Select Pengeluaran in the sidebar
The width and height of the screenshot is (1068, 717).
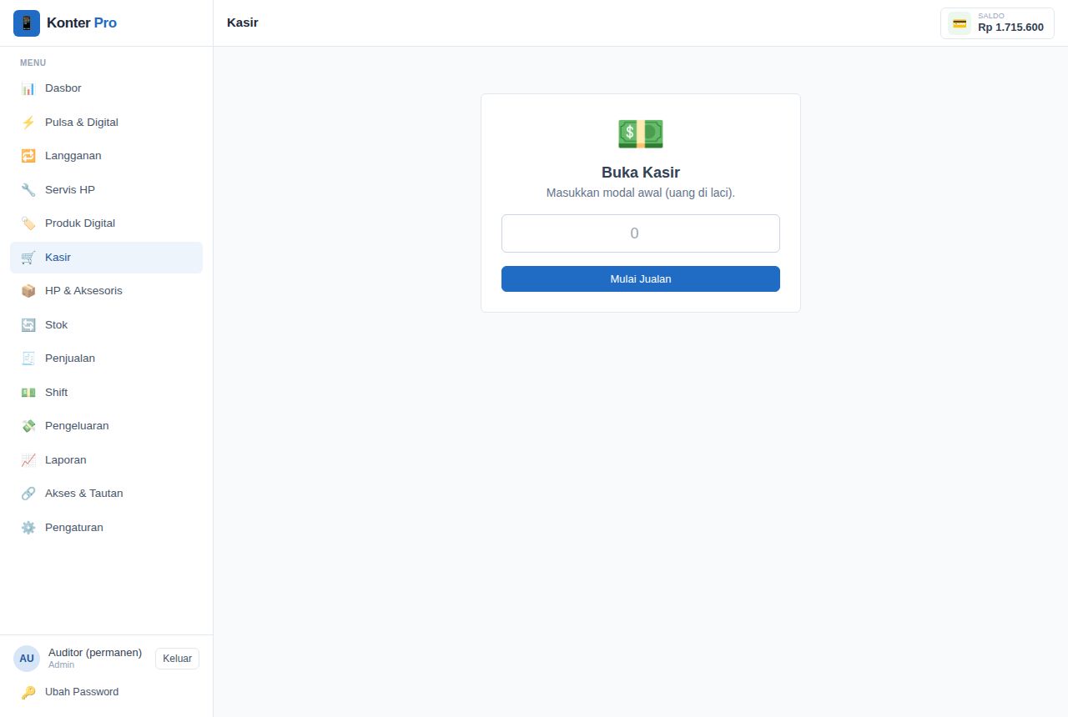coord(106,426)
